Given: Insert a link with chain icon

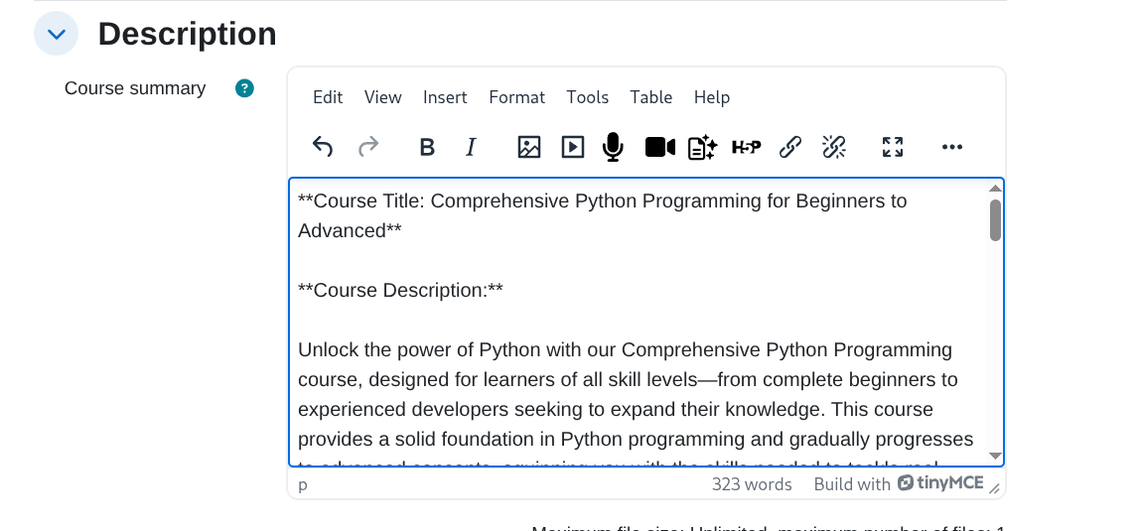Looking at the screenshot, I should (790, 147).
